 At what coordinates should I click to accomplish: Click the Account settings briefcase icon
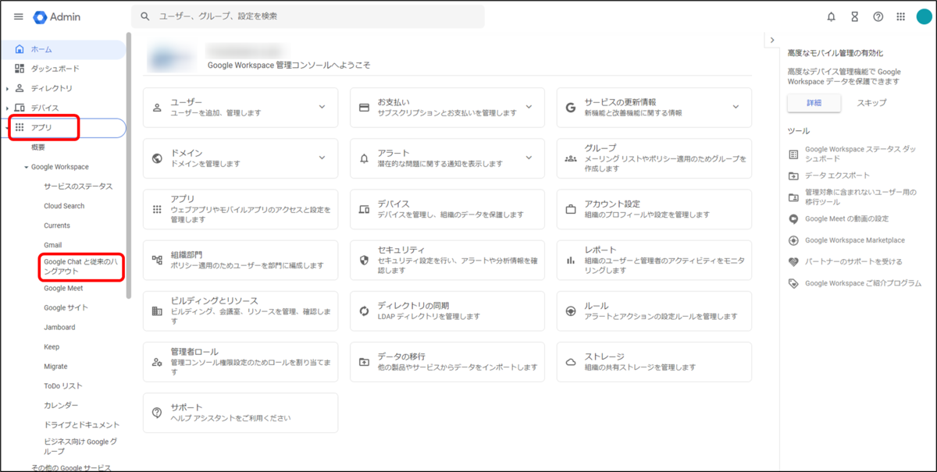571,209
